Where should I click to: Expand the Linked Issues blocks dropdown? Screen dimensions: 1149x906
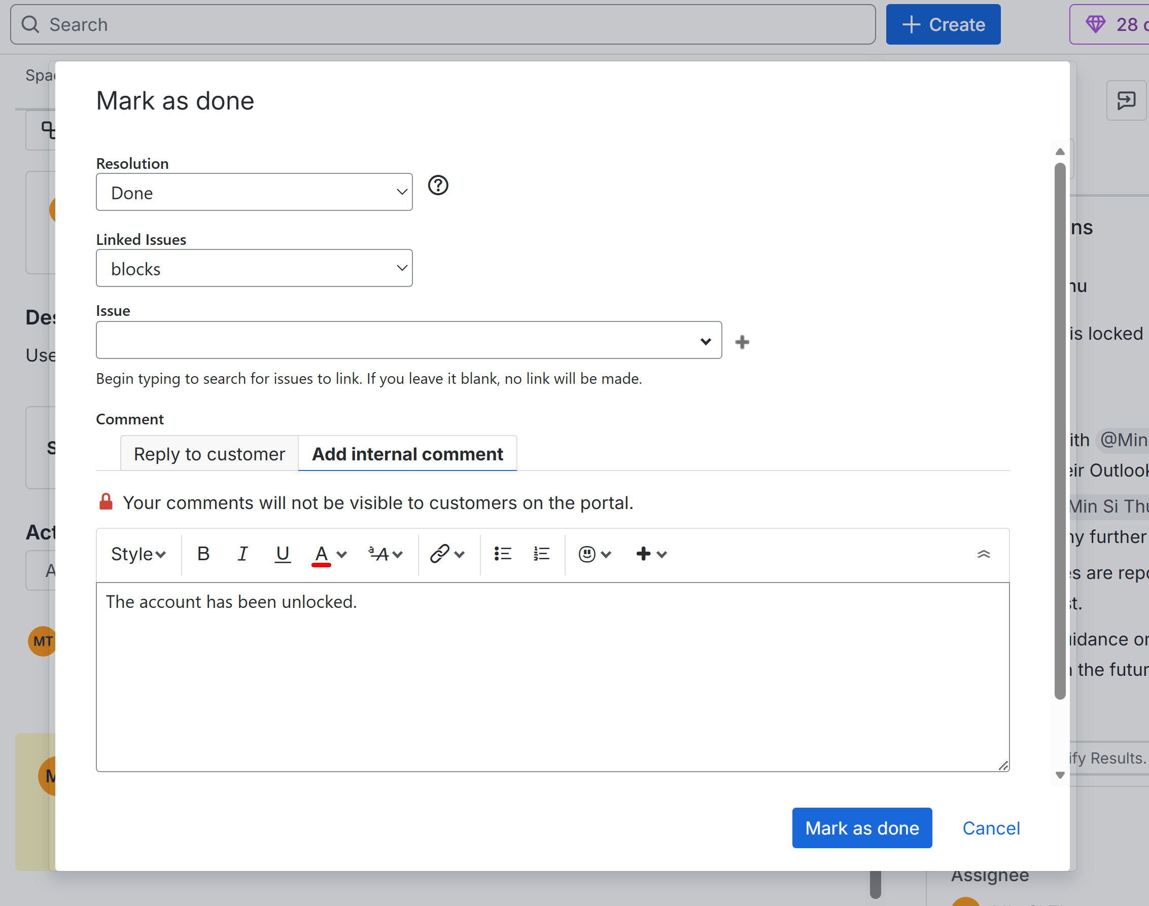click(254, 268)
